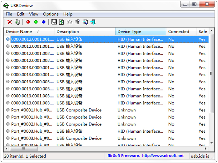
Task: Open the Edit menu
Action: (21, 14)
